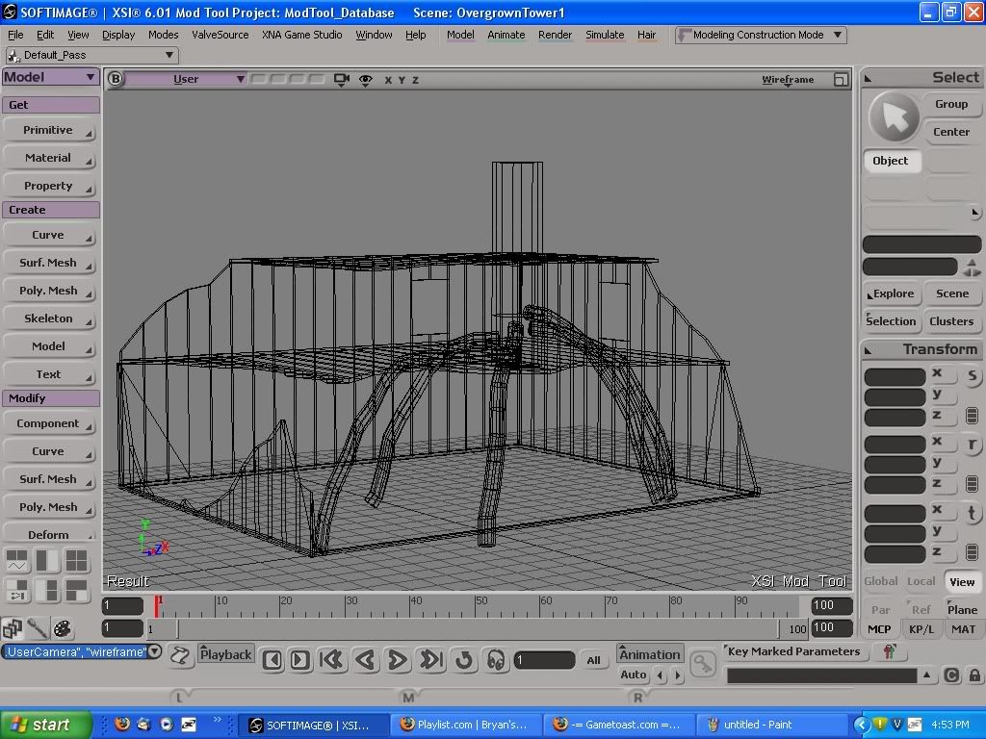Toggle the X axis viewport button

click(388, 81)
